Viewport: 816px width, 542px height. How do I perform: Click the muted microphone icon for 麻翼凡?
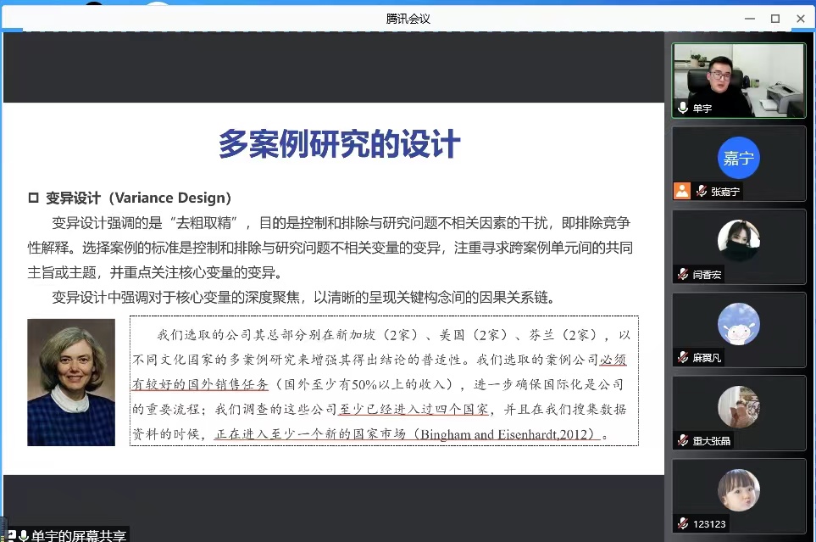coord(683,357)
